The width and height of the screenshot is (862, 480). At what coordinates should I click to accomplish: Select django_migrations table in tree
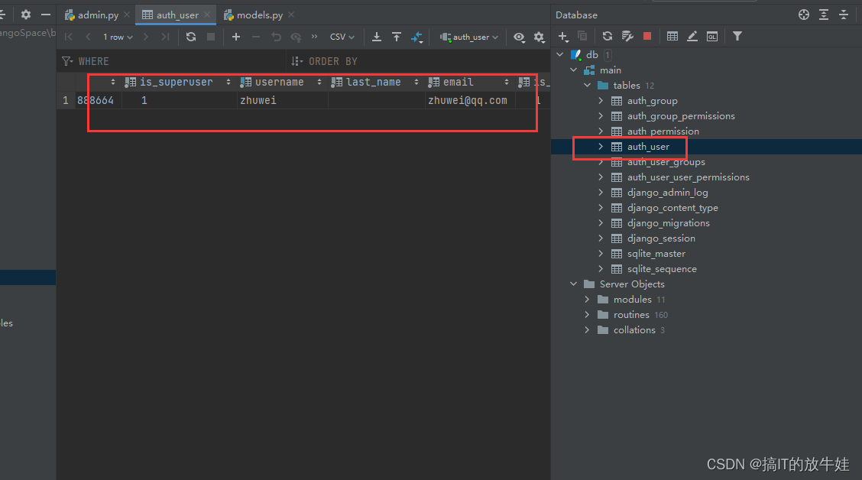click(668, 222)
